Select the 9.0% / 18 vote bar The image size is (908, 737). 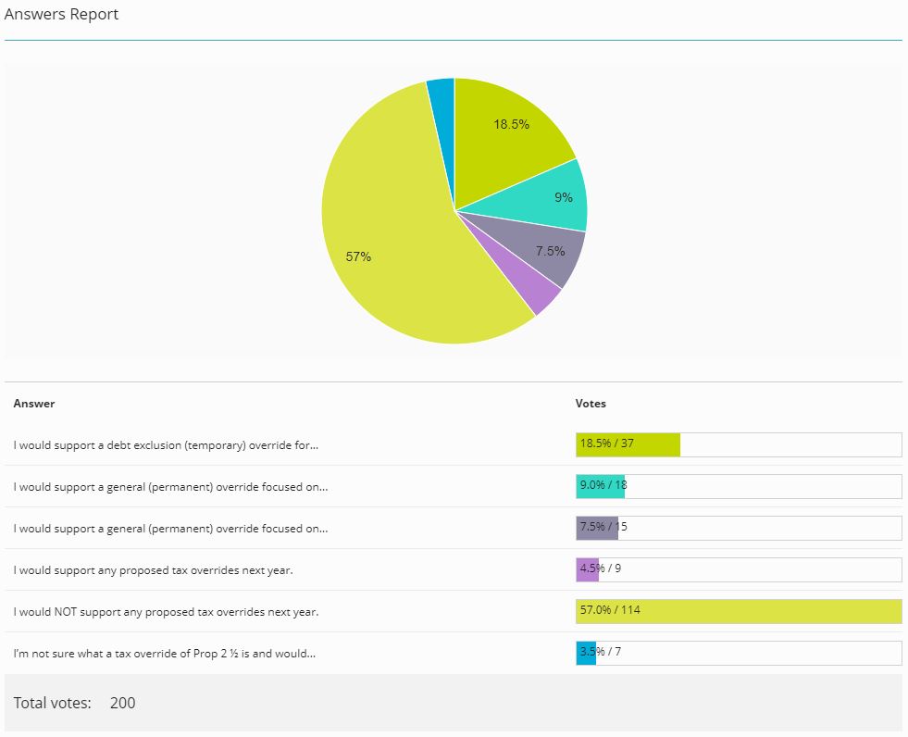(x=739, y=487)
